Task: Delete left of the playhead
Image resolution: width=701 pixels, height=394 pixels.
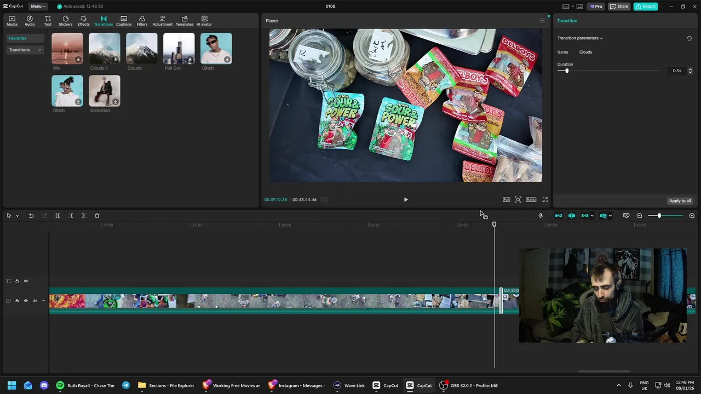Action: (x=71, y=216)
